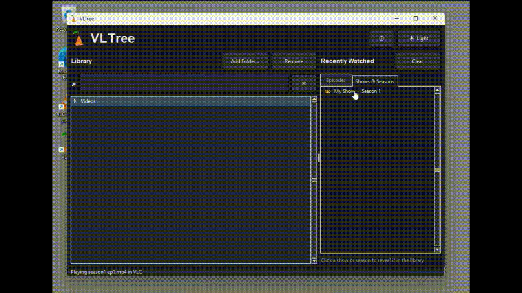Click the search magnifier icon

pyautogui.click(x=74, y=84)
